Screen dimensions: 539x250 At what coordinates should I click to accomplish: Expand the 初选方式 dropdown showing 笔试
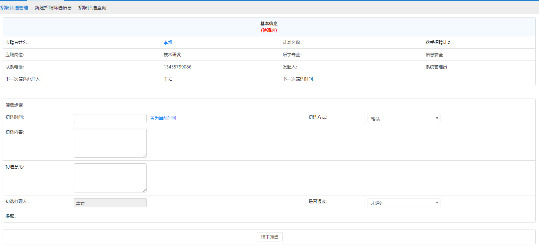(404, 118)
